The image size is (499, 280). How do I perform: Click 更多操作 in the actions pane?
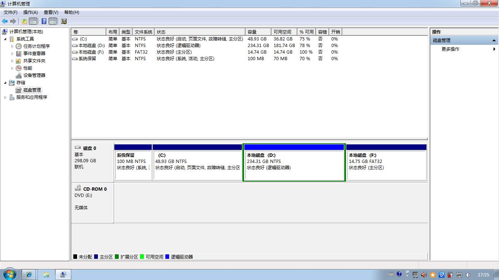click(450, 49)
